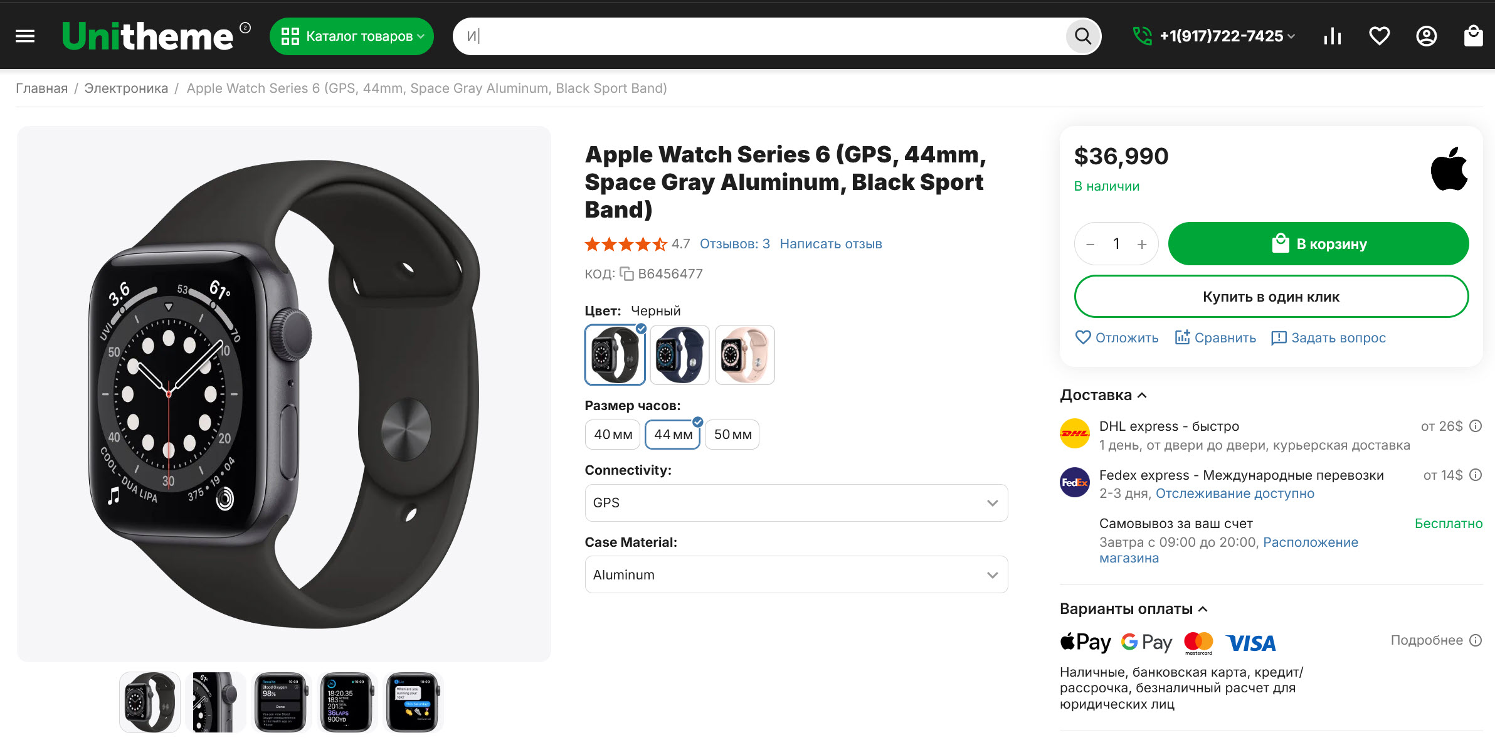Go to Электроника breadcrumb
Screen dimensions: 1495x745
(126, 88)
